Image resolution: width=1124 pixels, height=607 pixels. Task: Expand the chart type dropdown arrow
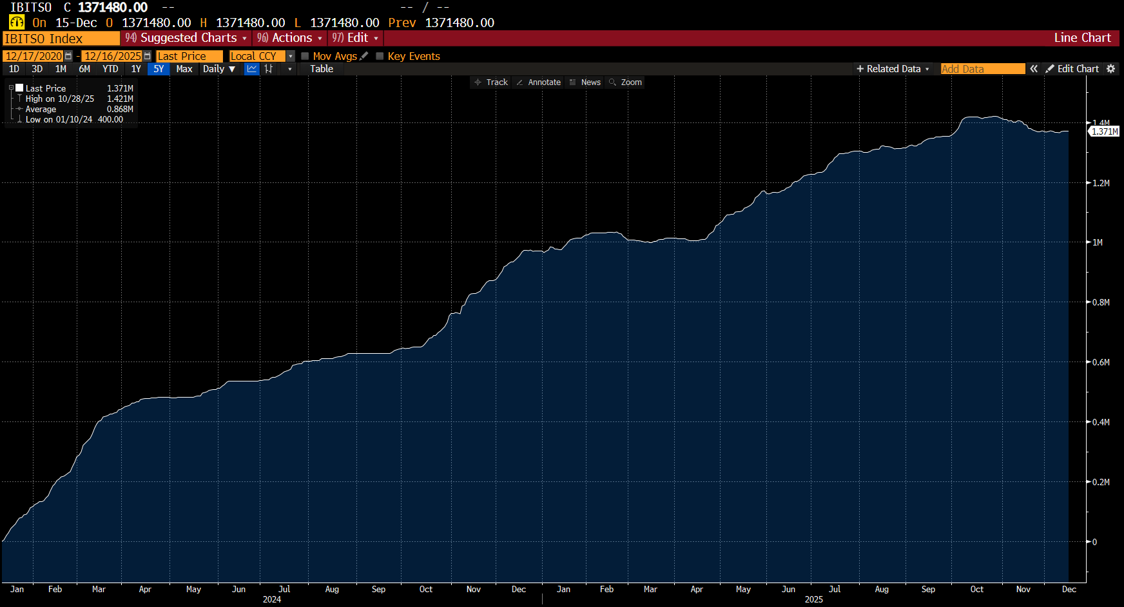(x=290, y=69)
